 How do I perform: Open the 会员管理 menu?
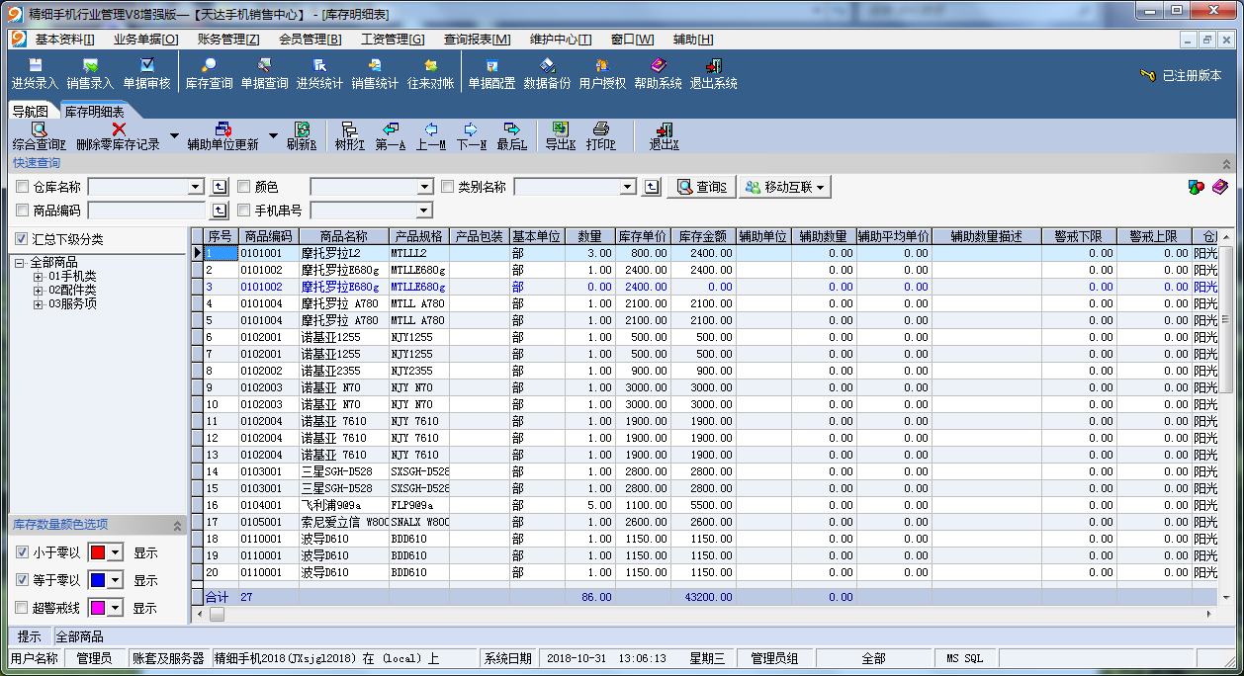[x=311, y=40]
